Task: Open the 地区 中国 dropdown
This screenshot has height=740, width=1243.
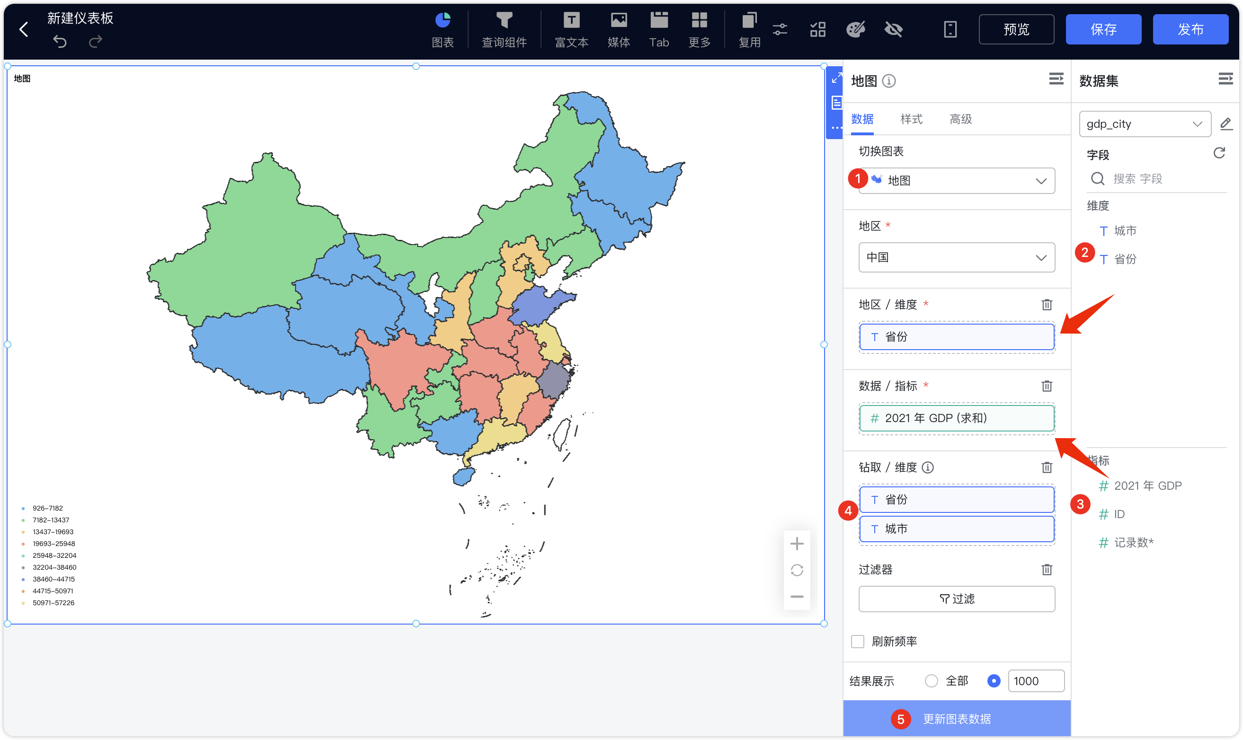Action: [956, 257]
